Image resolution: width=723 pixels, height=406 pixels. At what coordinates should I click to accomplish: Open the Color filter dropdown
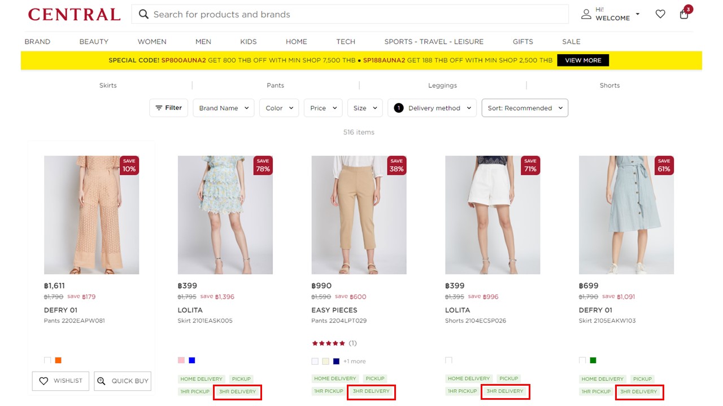279,108
